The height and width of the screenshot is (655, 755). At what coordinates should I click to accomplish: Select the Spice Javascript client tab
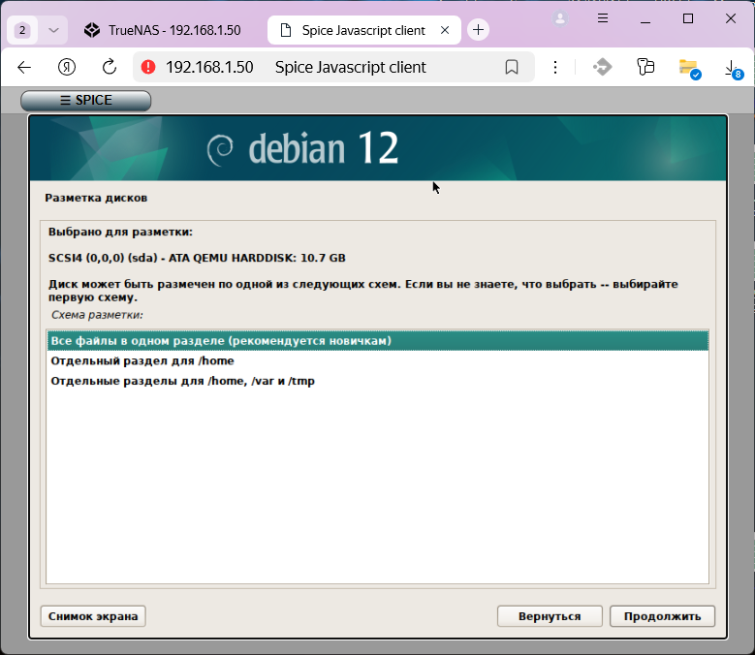tap(363, 30)
